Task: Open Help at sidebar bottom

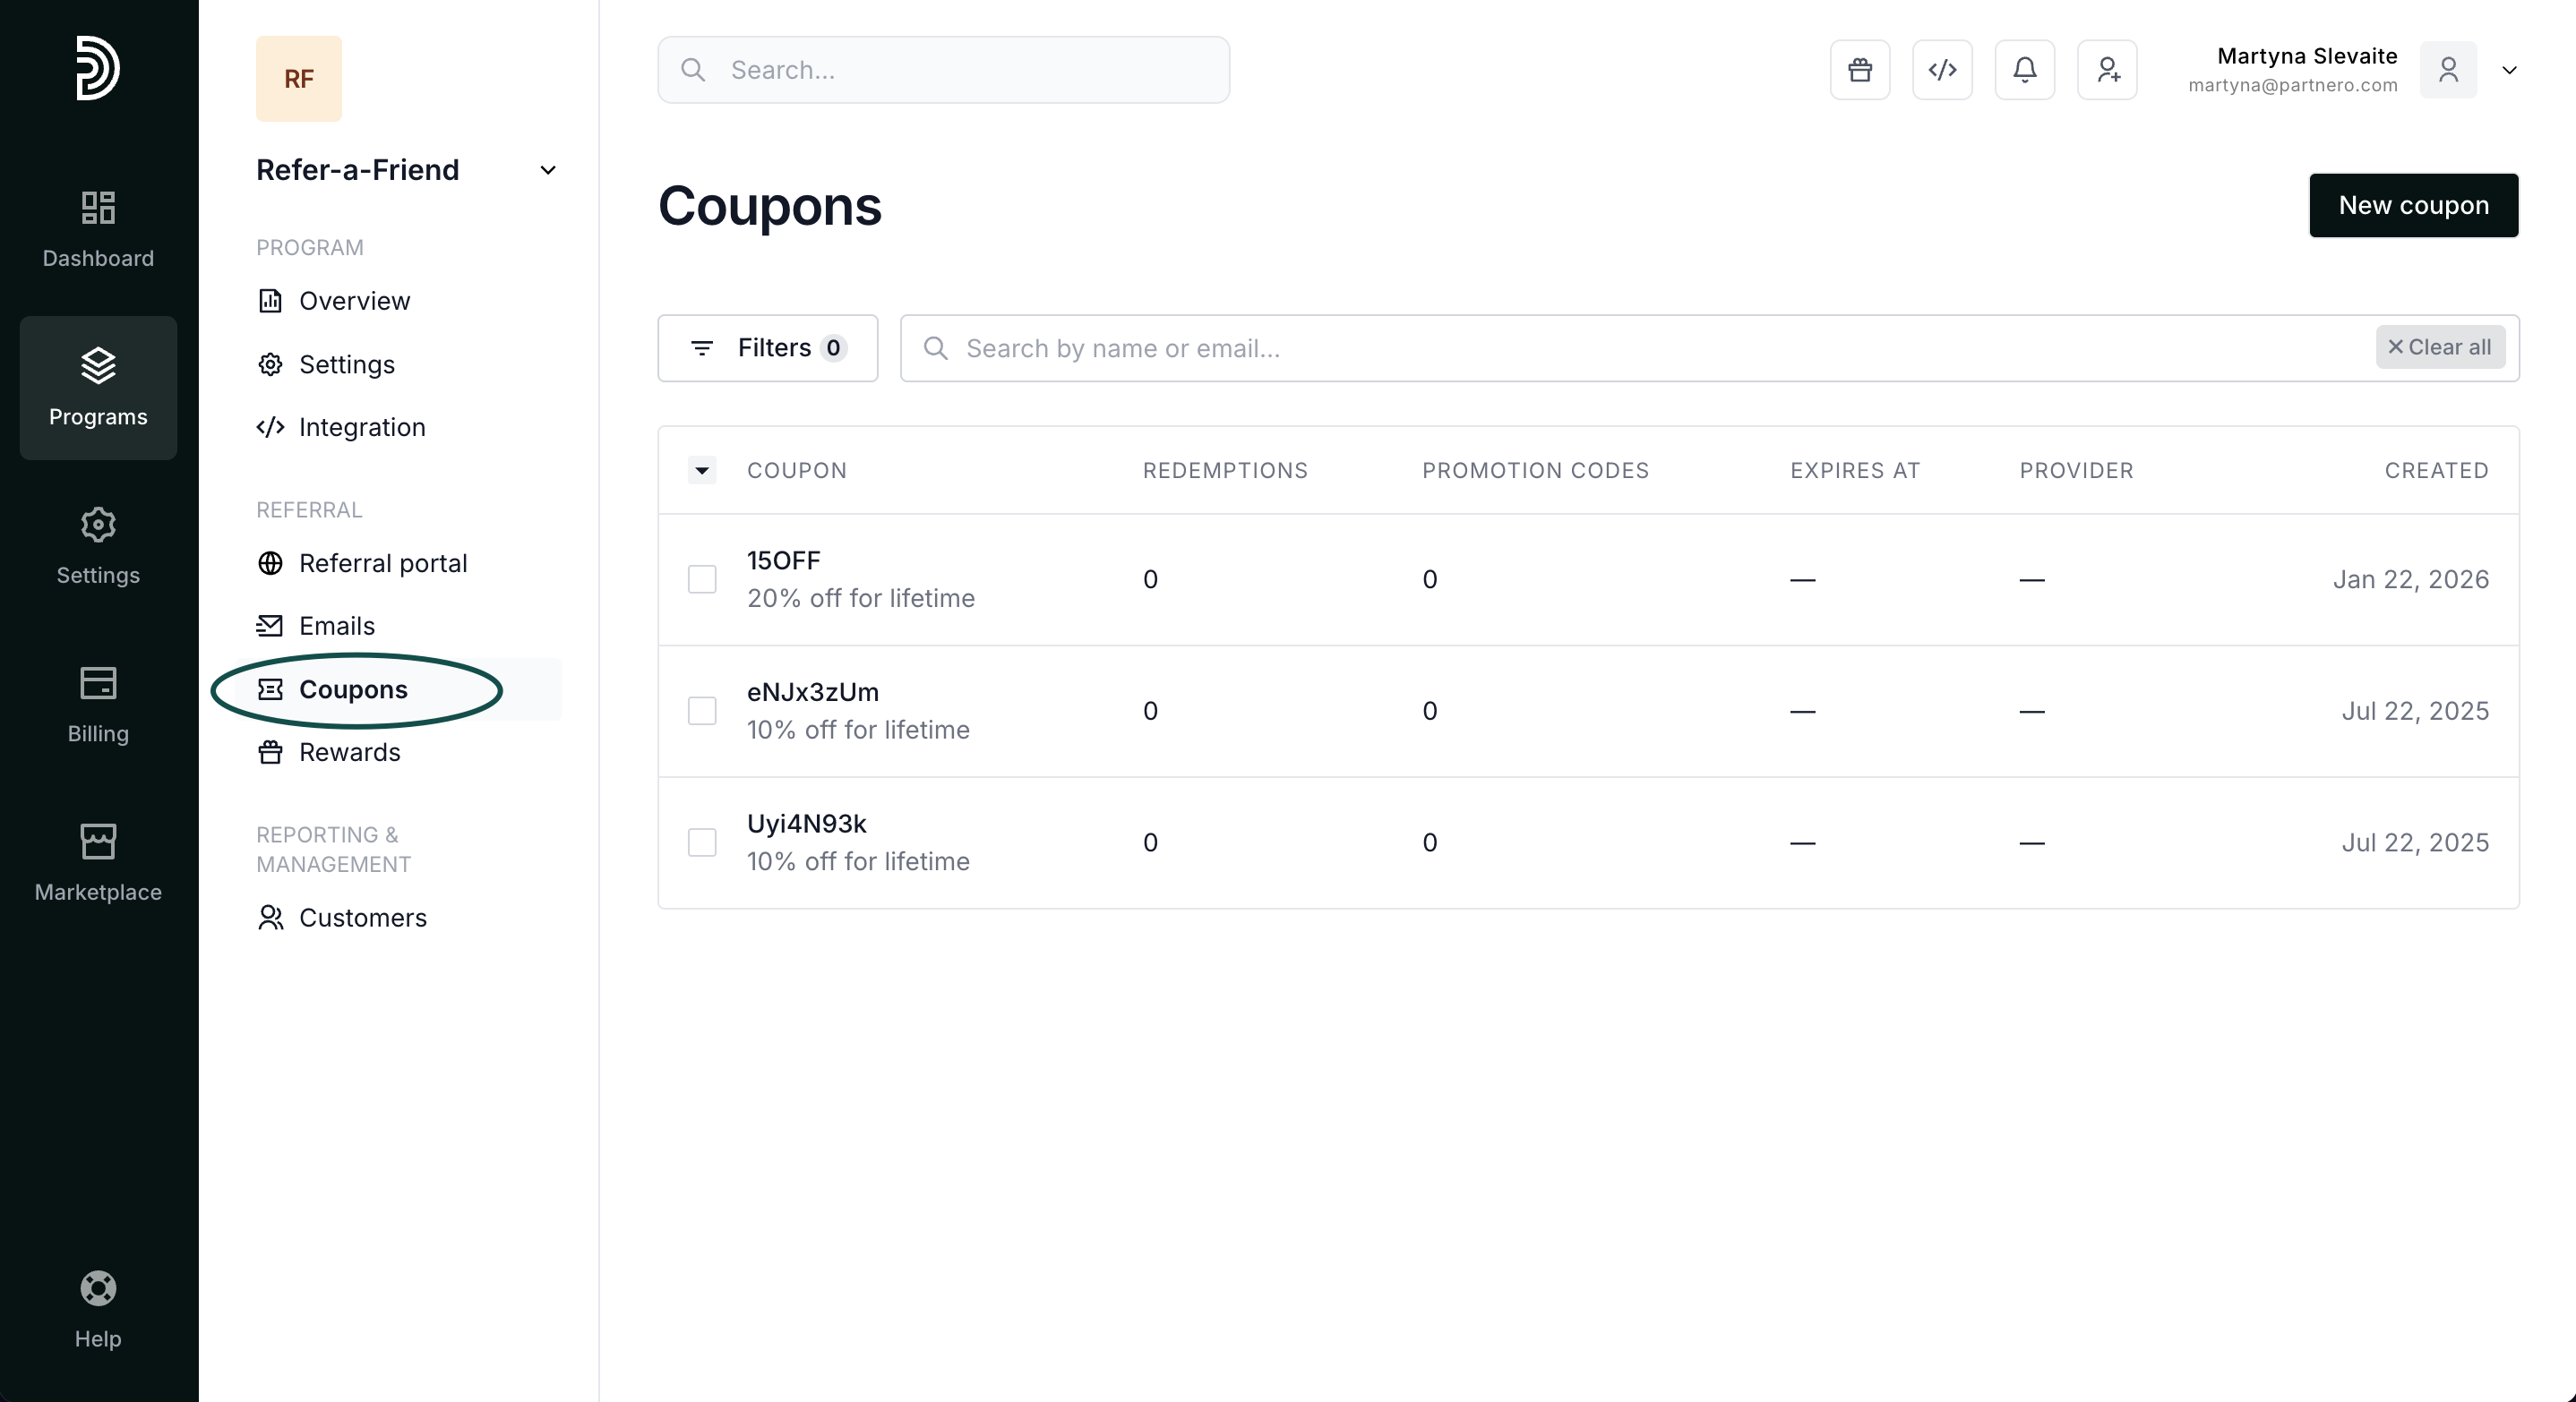Action: point(98,1309)
